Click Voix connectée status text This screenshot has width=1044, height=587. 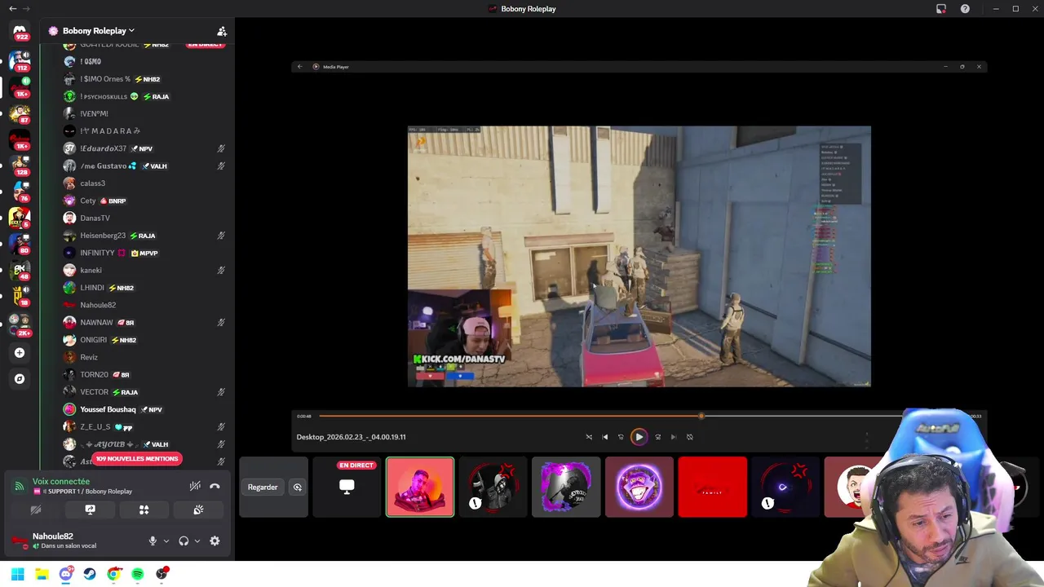click(61, 482)
